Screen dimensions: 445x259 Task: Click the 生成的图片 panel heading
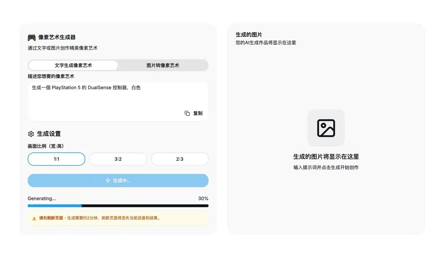(249, 35)
